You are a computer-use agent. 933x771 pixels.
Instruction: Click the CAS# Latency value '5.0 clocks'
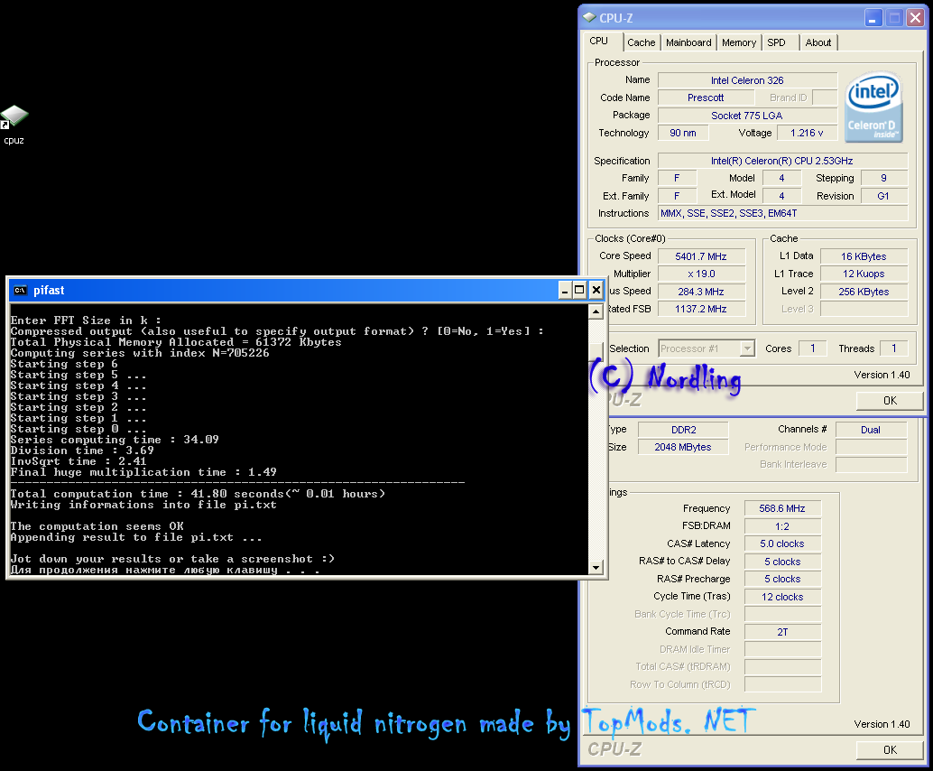click(782, 543)
